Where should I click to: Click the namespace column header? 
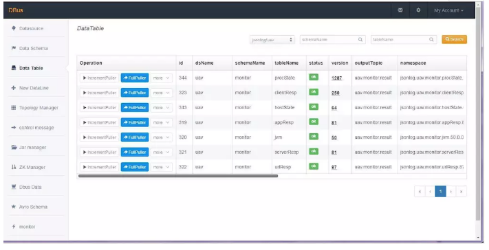point(413,63)
